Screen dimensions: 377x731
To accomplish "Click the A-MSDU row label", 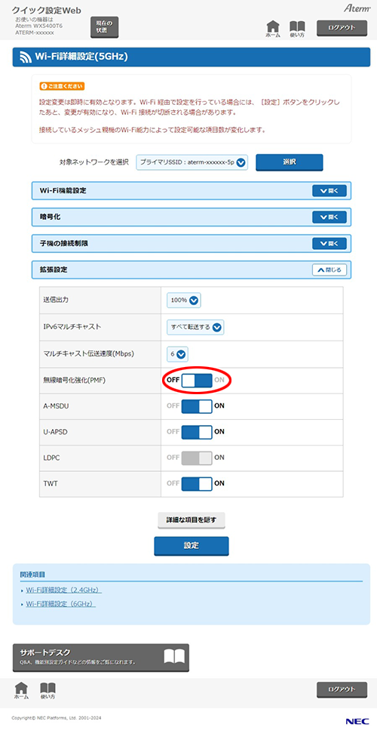I will click(56, 406).
